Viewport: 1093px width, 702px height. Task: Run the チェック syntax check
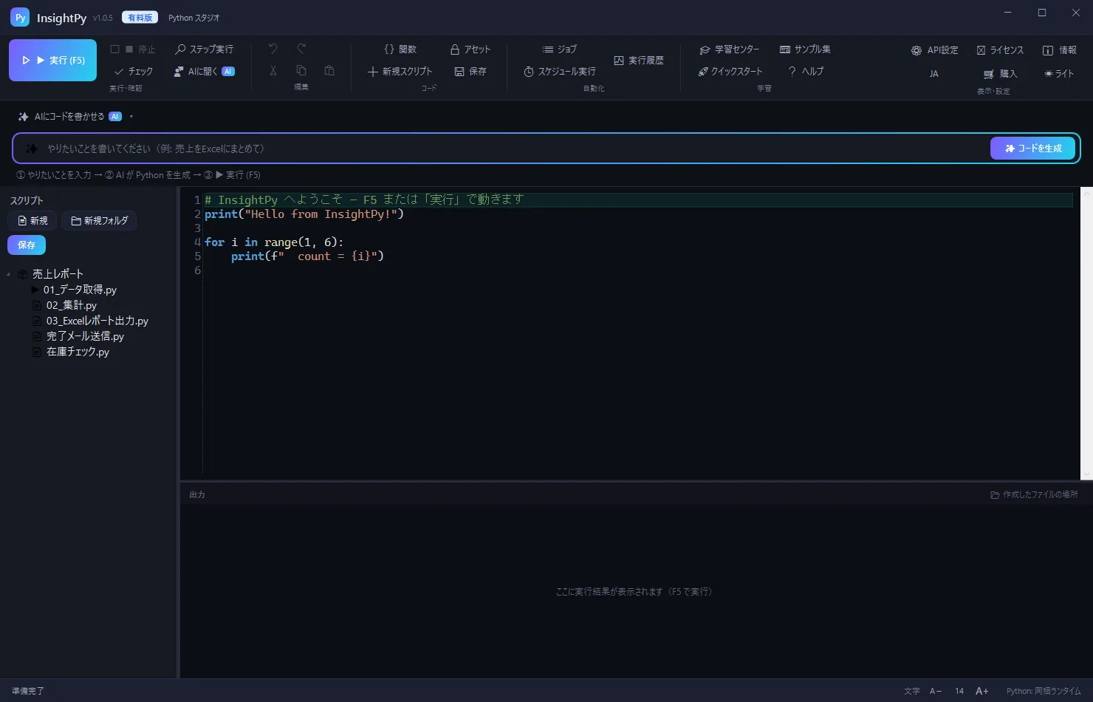(x=134, y=72)
